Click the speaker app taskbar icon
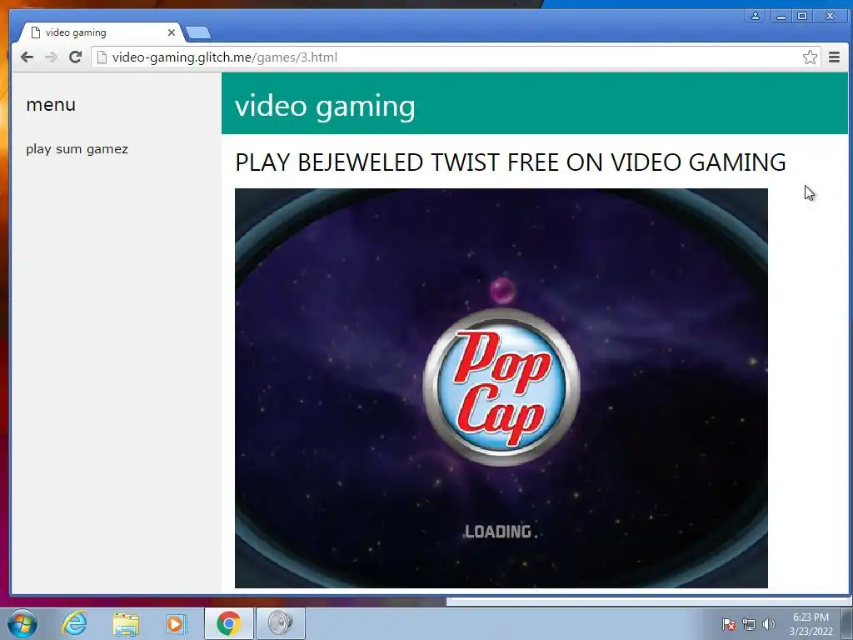The image size is (853, 640). (280, 623)
